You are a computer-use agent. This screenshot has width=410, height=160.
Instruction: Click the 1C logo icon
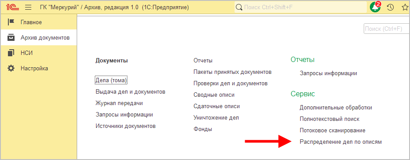point(12,7)
